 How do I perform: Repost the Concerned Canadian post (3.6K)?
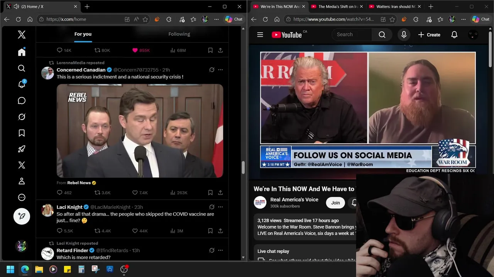pos(102,193)
